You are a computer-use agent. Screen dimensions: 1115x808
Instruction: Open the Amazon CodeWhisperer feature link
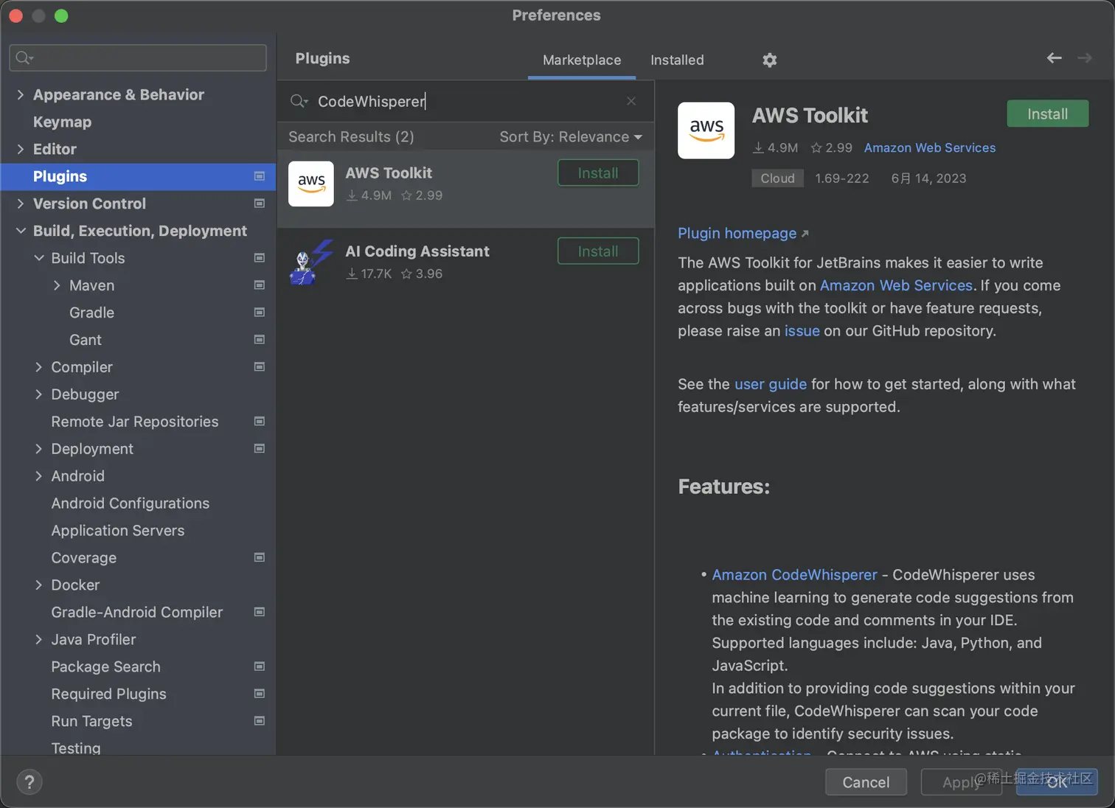coord(795,575)
